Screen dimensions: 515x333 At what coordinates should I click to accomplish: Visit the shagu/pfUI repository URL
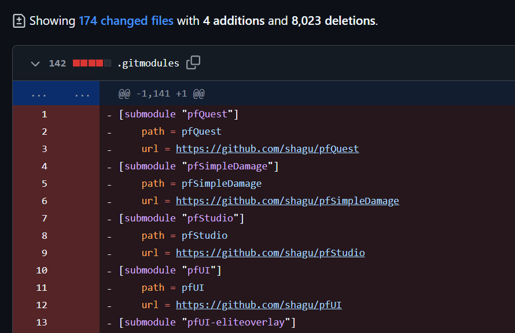(259, 305)
